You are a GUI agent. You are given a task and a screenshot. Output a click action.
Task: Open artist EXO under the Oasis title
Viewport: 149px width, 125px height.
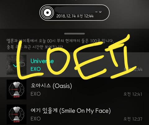(x=36, y=94)
